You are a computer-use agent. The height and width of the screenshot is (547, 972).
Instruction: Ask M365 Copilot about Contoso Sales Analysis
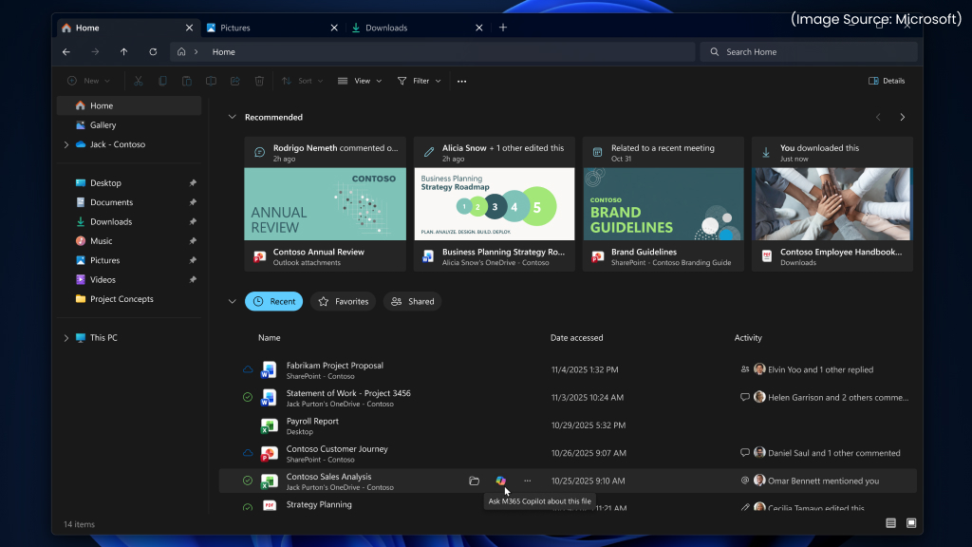coord(501,481)
